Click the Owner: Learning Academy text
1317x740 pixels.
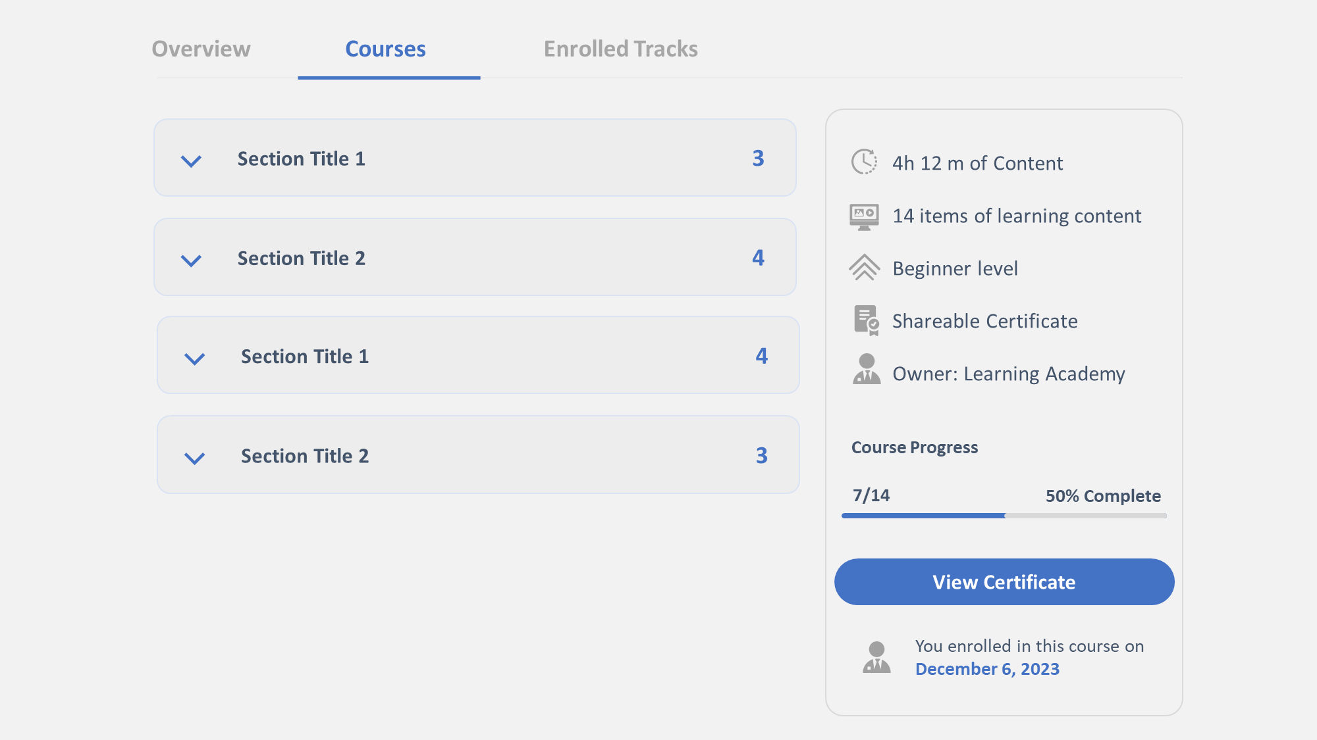[1009, 374]
